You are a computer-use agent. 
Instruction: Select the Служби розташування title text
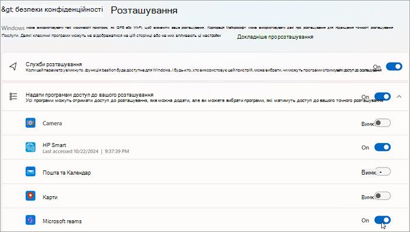click(54, 64)
